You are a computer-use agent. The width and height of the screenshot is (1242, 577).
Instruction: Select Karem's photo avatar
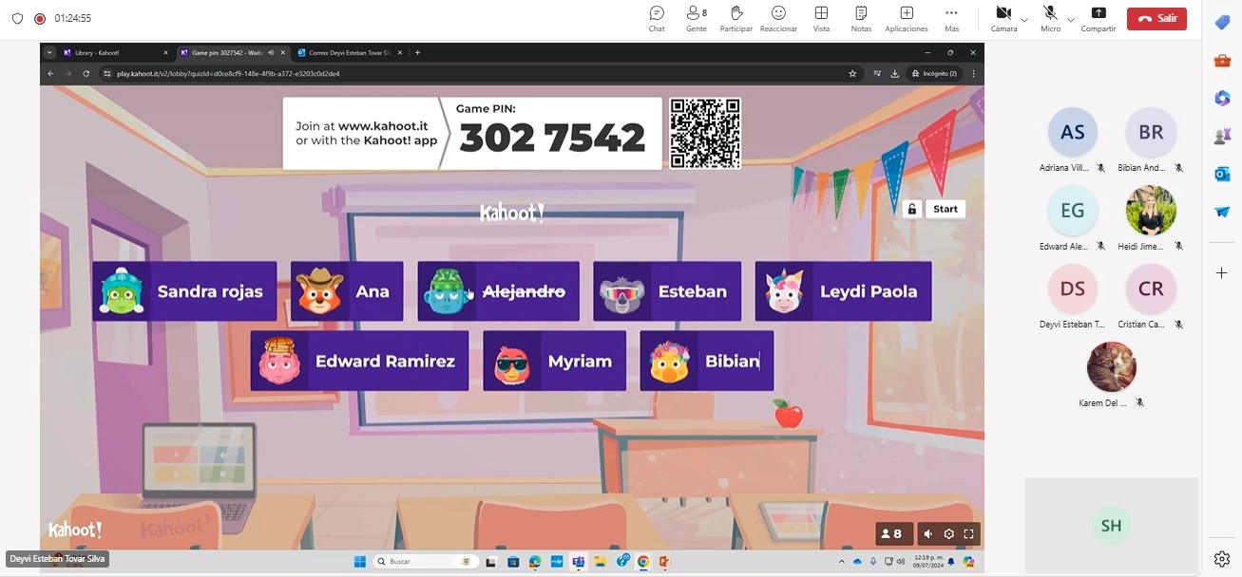click(1112, 367)
